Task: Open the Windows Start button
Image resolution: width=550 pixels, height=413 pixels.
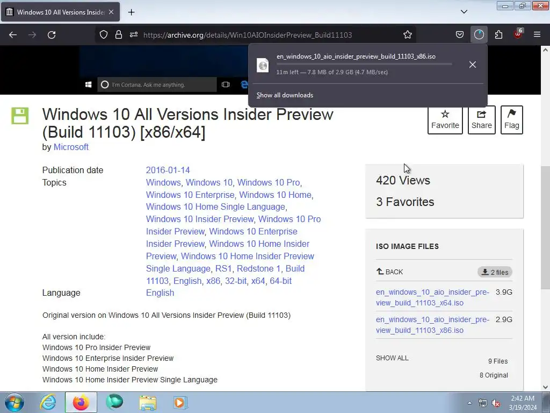Action: (x=13, y=402)
